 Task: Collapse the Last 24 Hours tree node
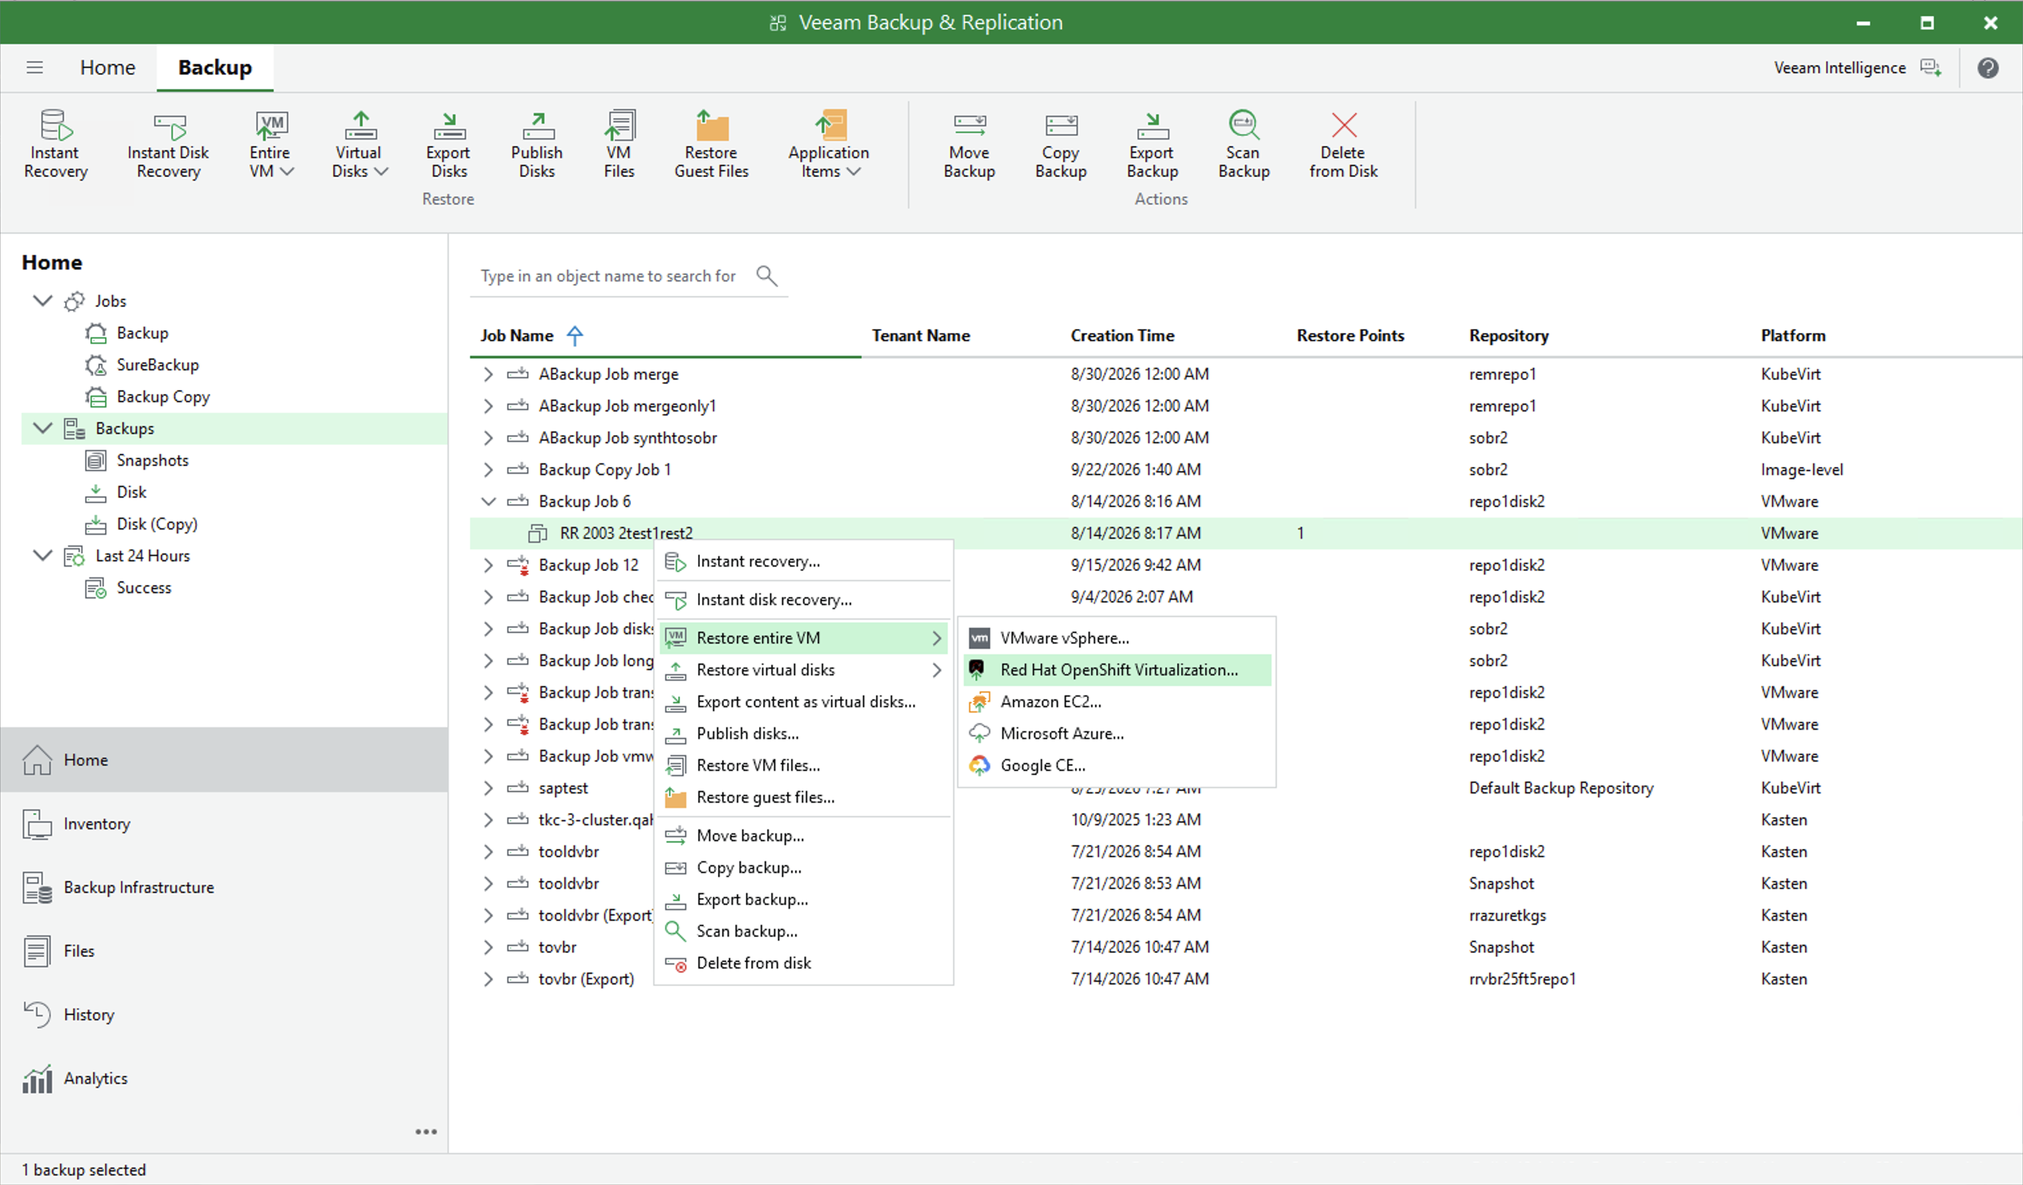click(42, 555)
